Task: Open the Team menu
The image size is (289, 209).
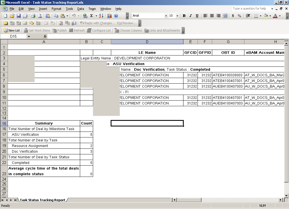Action: coord(92,9)
